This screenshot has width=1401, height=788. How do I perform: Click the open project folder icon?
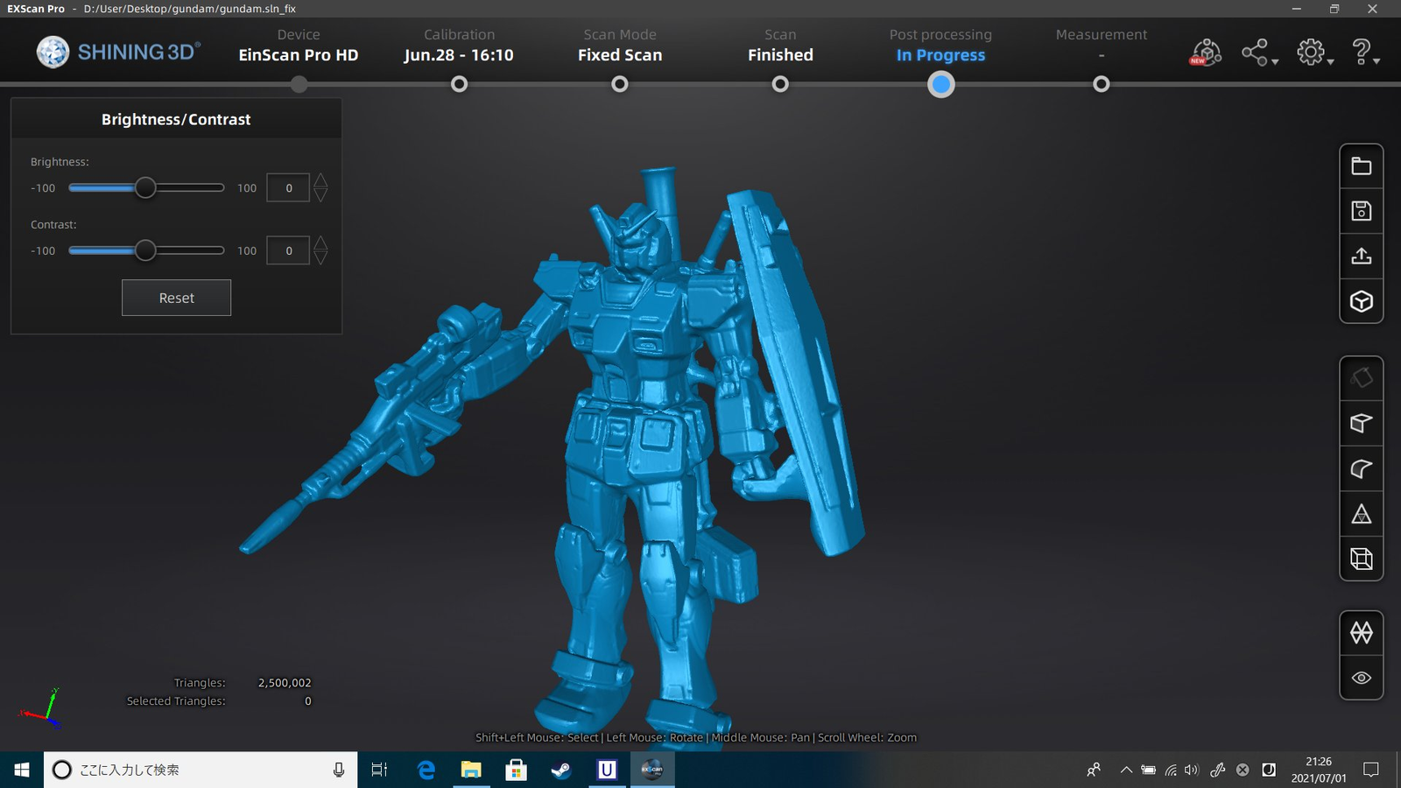tap(1361, 166)
